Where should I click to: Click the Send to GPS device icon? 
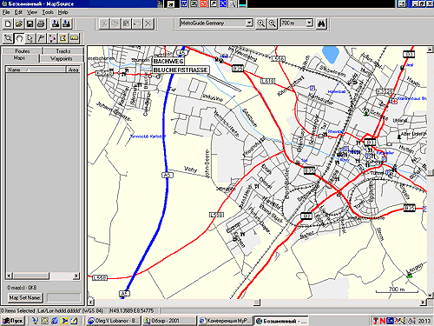56,23
